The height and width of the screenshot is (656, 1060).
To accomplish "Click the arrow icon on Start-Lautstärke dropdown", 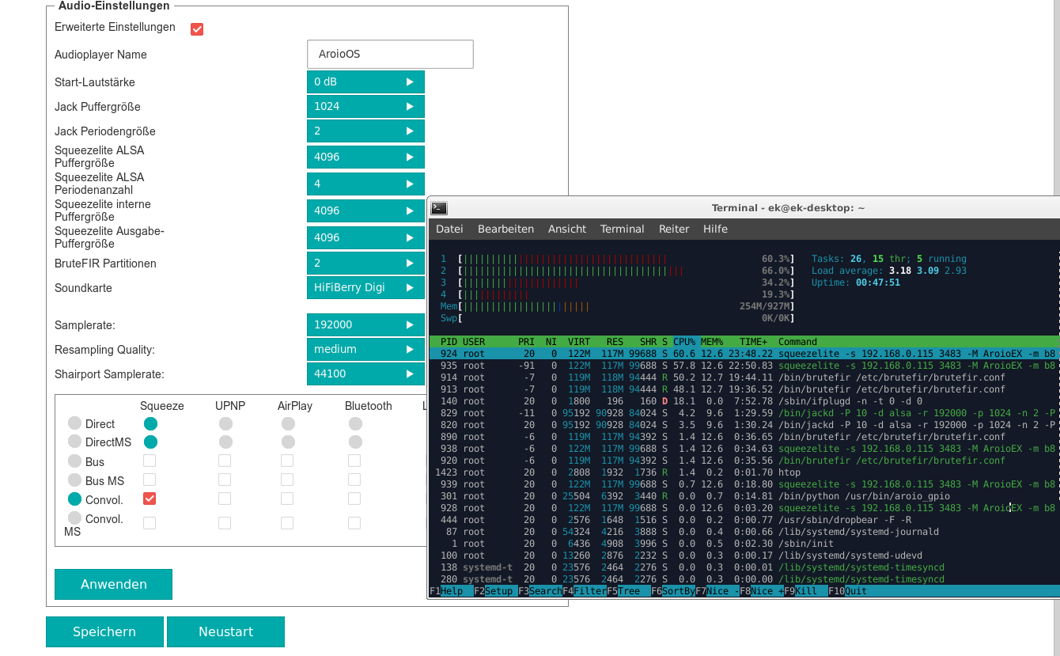I will pos(410,82).
